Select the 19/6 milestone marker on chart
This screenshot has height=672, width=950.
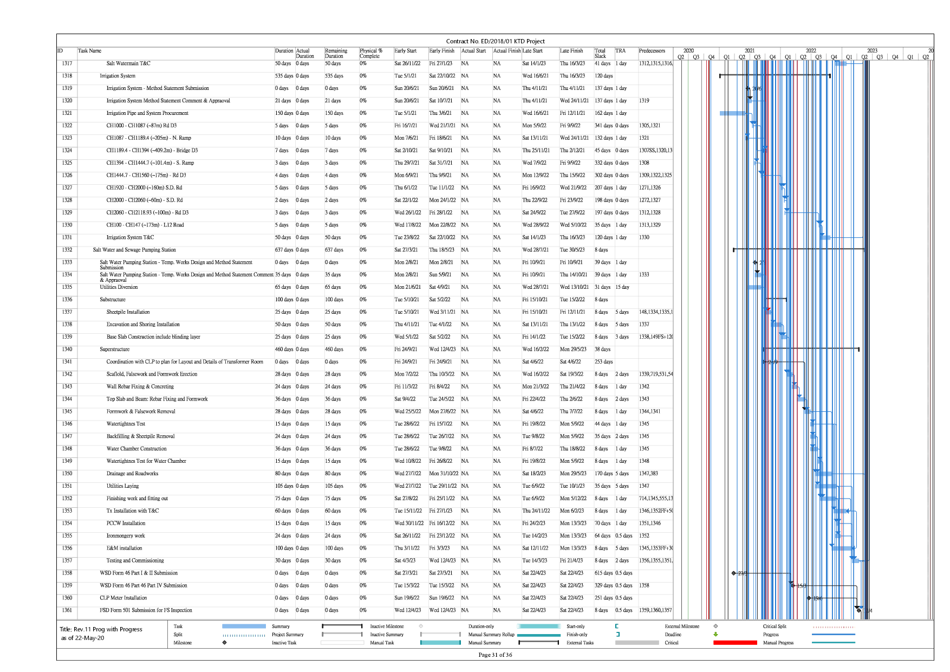point(809,598)
